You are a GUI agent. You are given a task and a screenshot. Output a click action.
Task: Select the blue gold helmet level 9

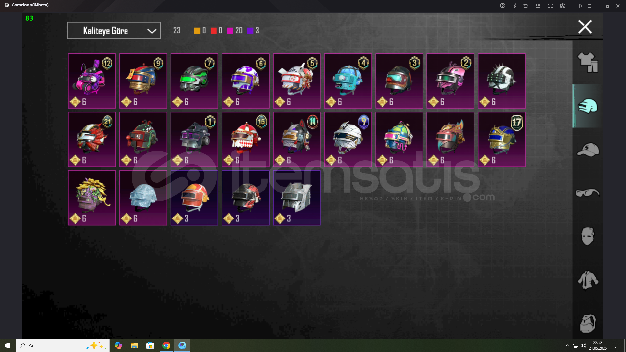[x=143, y=81]
